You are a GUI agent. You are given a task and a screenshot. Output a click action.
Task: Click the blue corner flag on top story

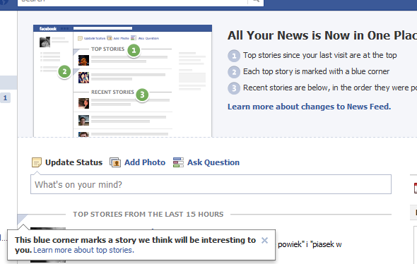pyautogui.click(x=22, y=219)
